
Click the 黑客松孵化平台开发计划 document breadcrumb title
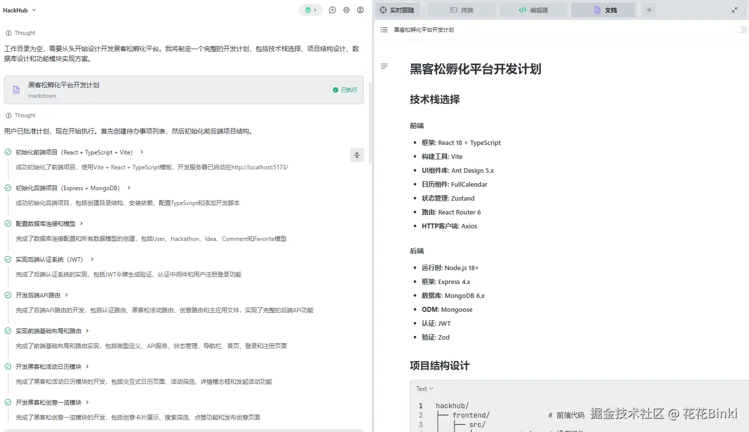(424, 30)
